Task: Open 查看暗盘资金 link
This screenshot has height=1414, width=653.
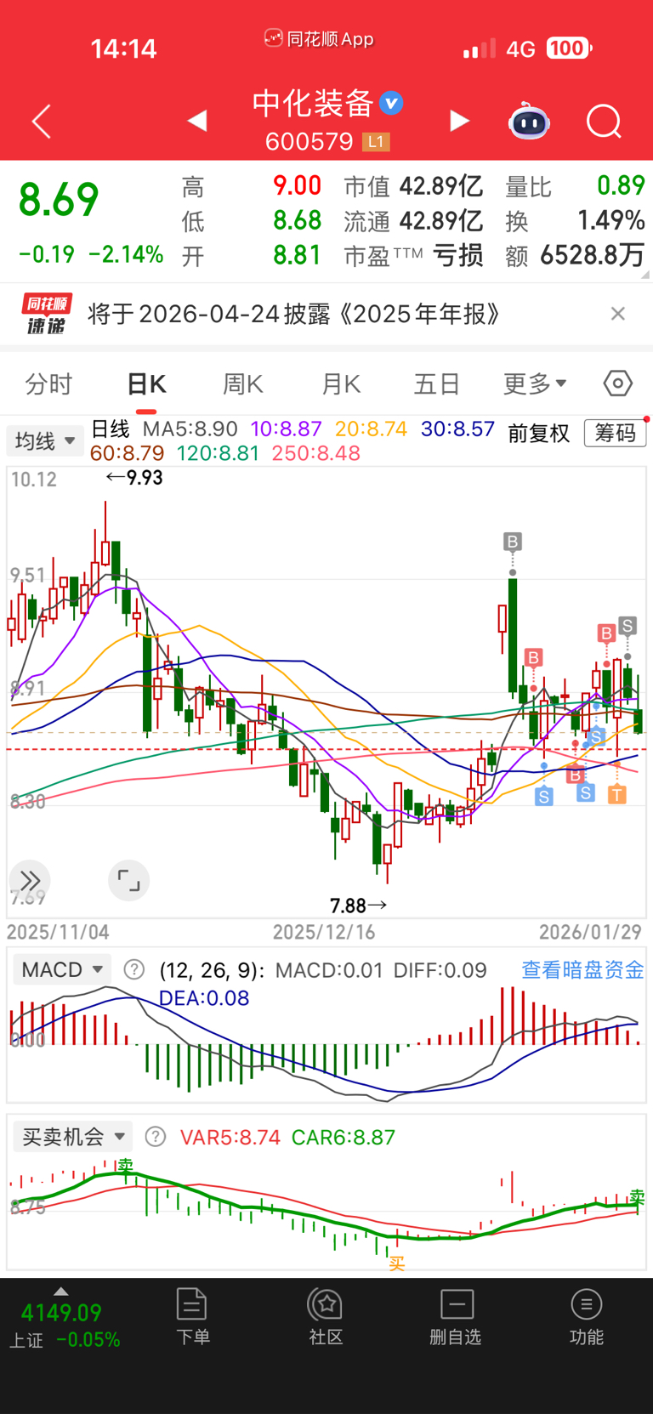Action: click(582, 969)
